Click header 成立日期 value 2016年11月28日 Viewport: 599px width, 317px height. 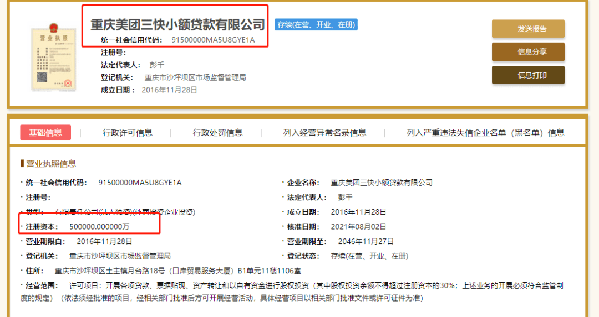click(169, 90)
